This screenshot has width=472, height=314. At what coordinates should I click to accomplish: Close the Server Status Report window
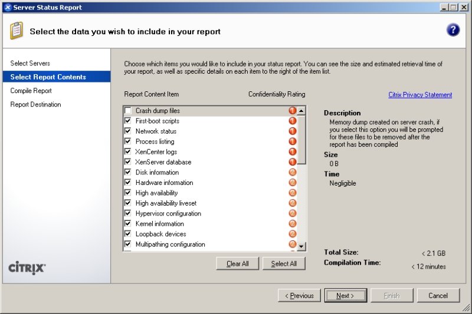click(464, 8)
